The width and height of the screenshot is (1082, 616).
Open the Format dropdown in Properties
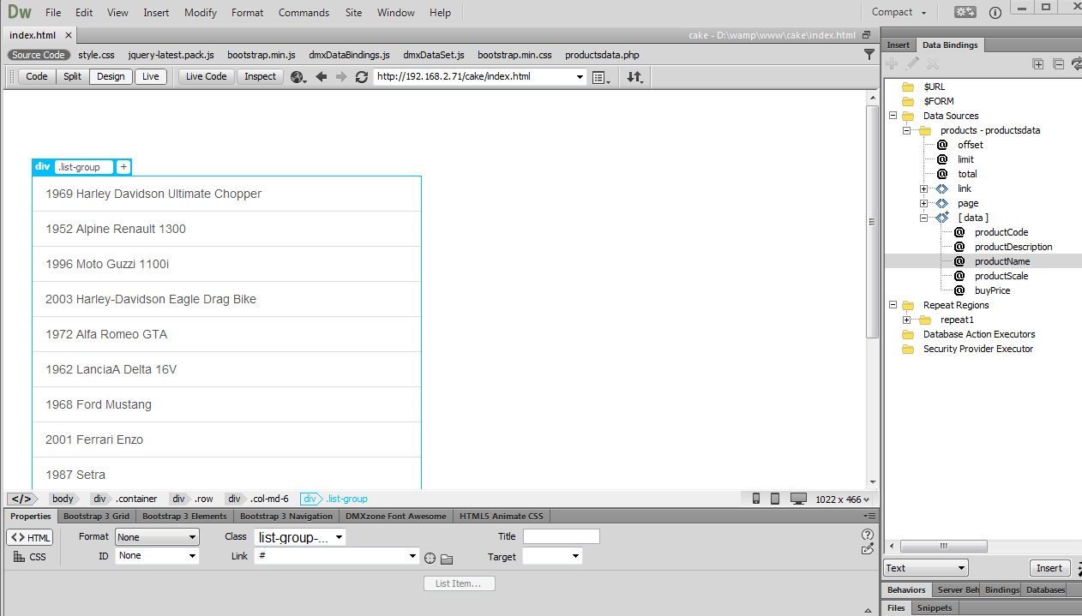point(157,537)
